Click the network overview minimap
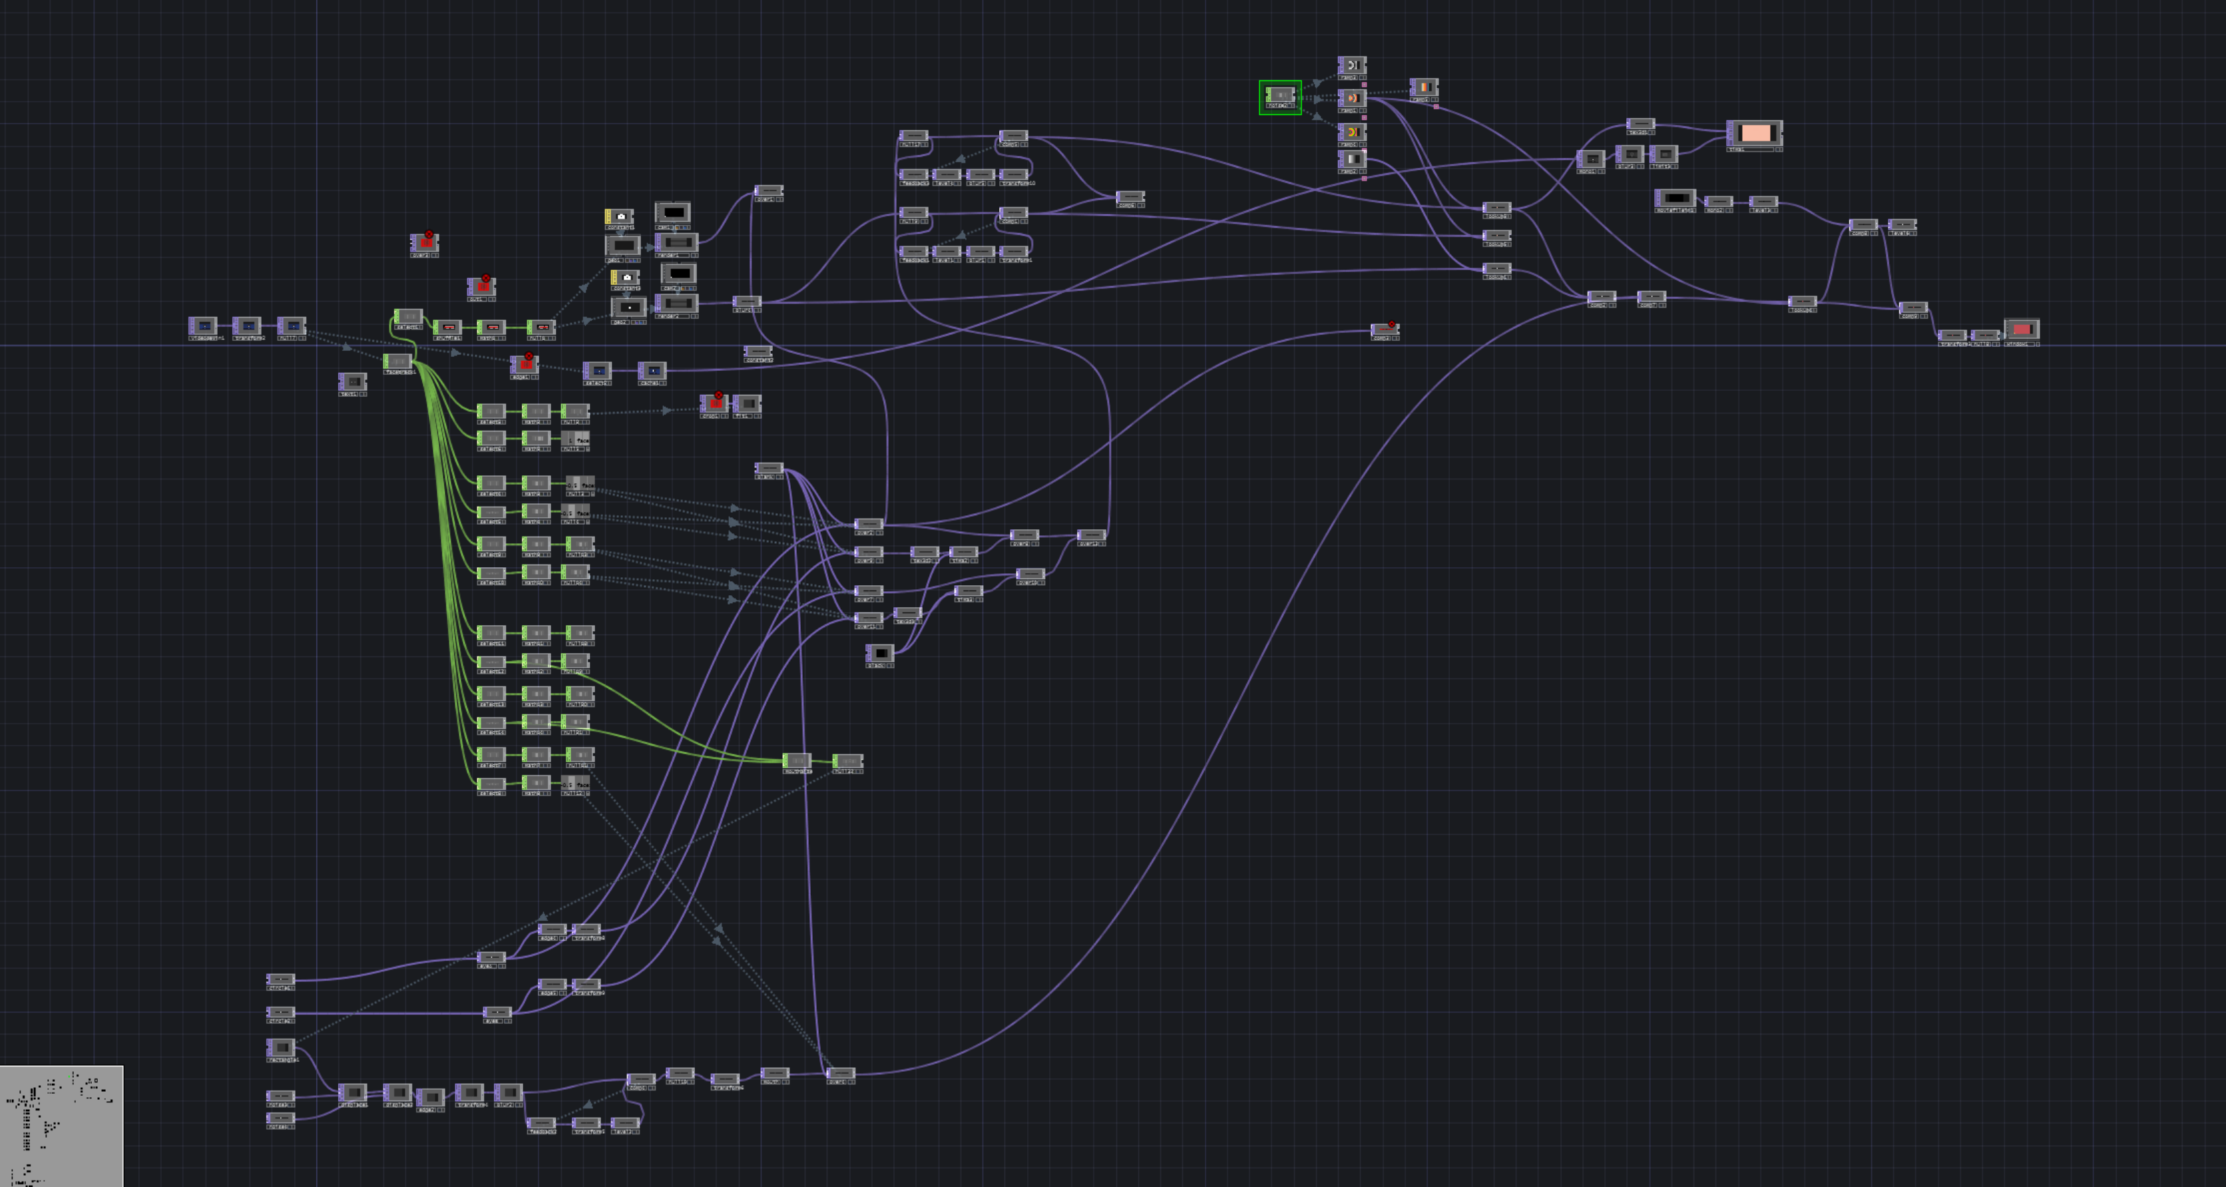 [x=61, y=1126]
